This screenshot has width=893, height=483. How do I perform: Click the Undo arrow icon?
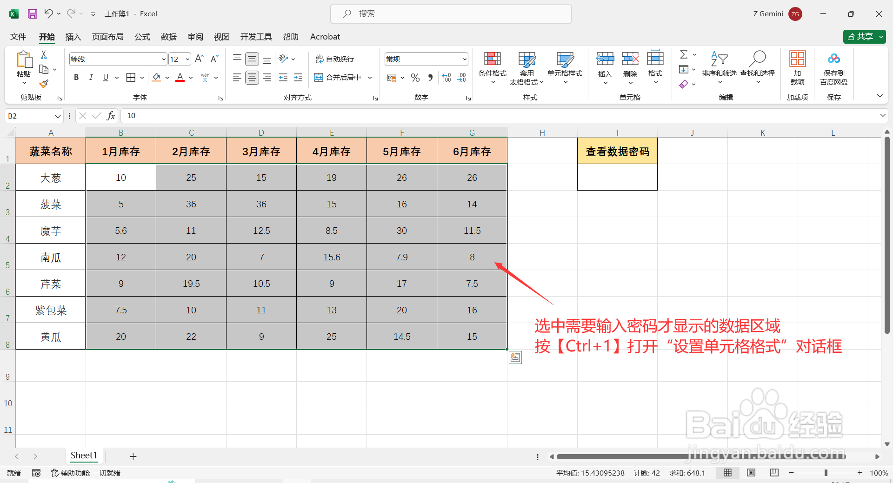coord(48,13)
